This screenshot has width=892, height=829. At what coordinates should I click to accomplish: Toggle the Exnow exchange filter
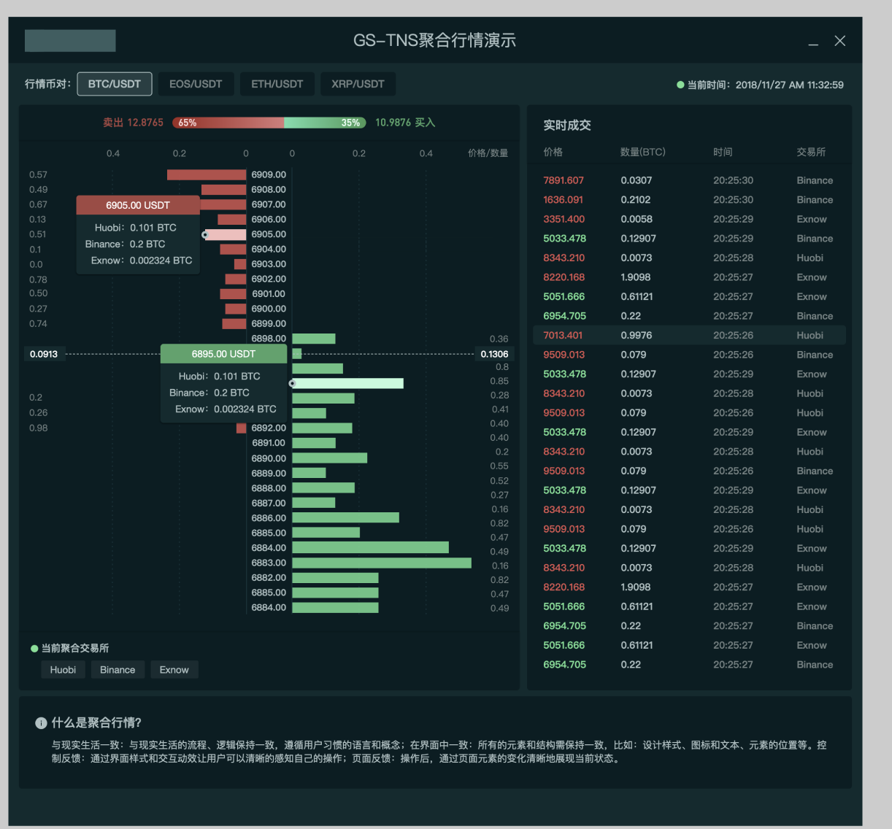click(x=174, y=670)
